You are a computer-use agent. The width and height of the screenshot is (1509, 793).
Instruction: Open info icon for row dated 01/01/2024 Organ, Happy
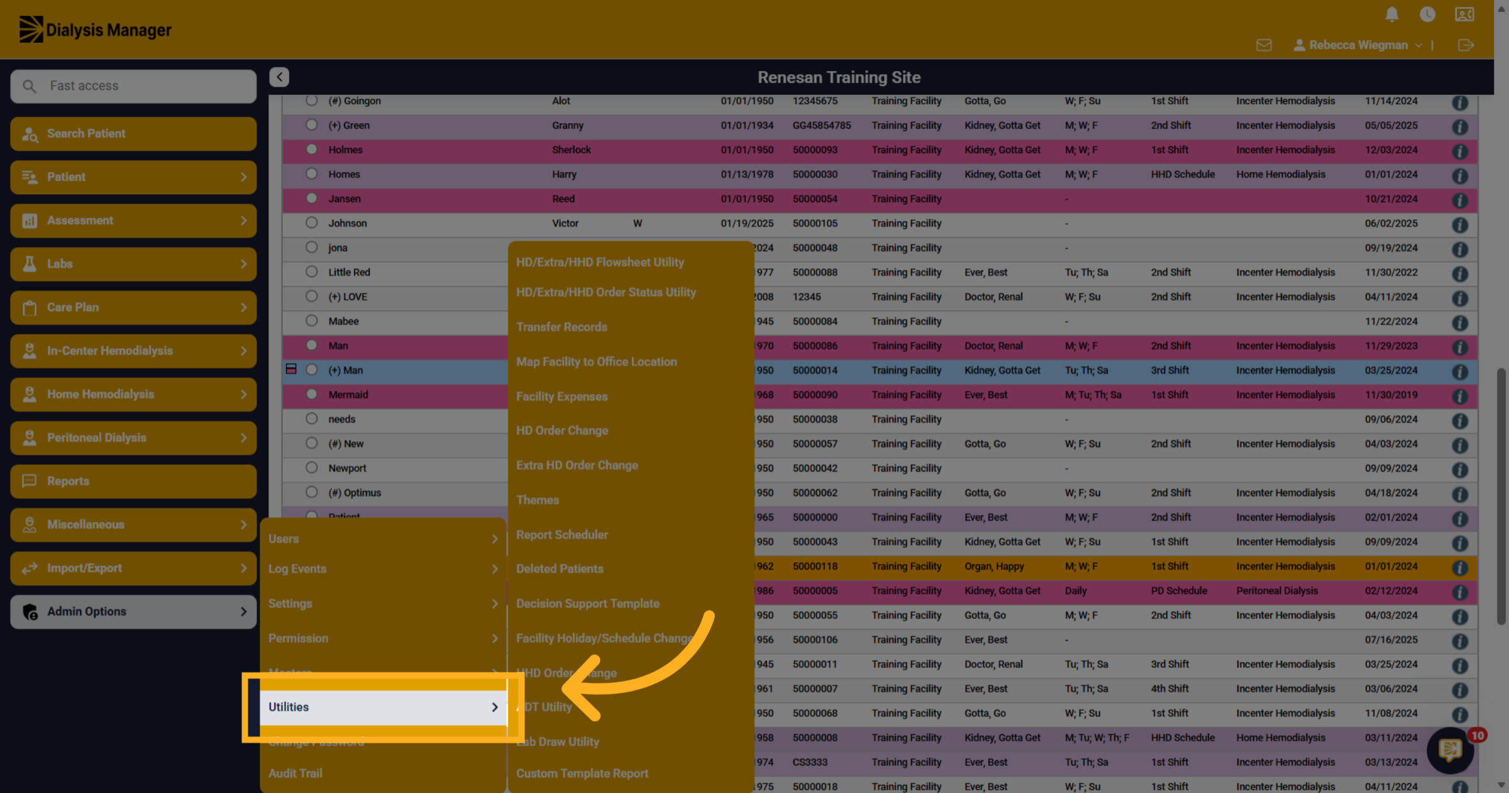coord(1460,568)
